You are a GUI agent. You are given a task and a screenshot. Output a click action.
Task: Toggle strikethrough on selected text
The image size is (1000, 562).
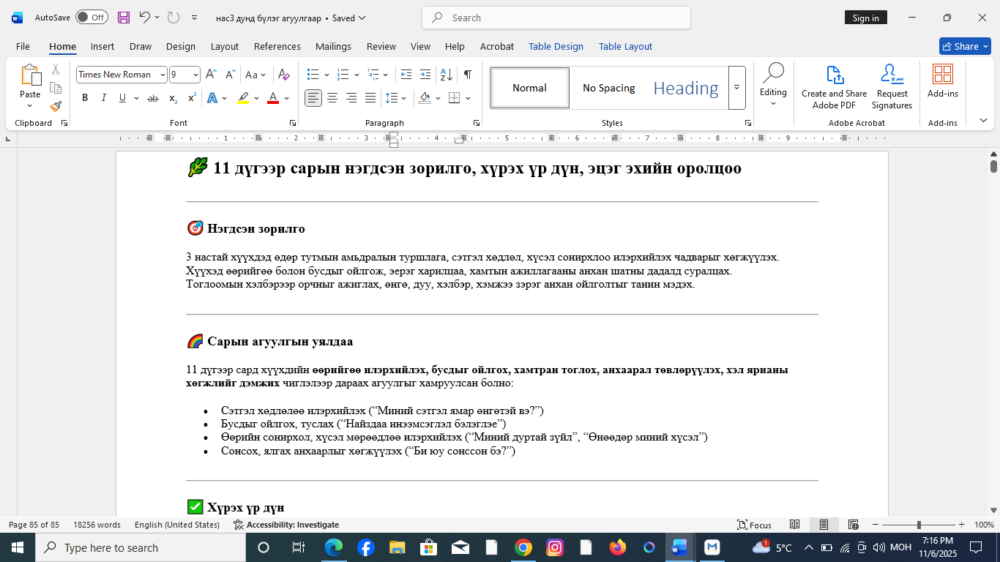(153, 97)
